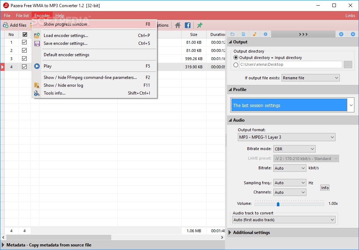Click the Info button
359x250 pixels.
(325, 188)
